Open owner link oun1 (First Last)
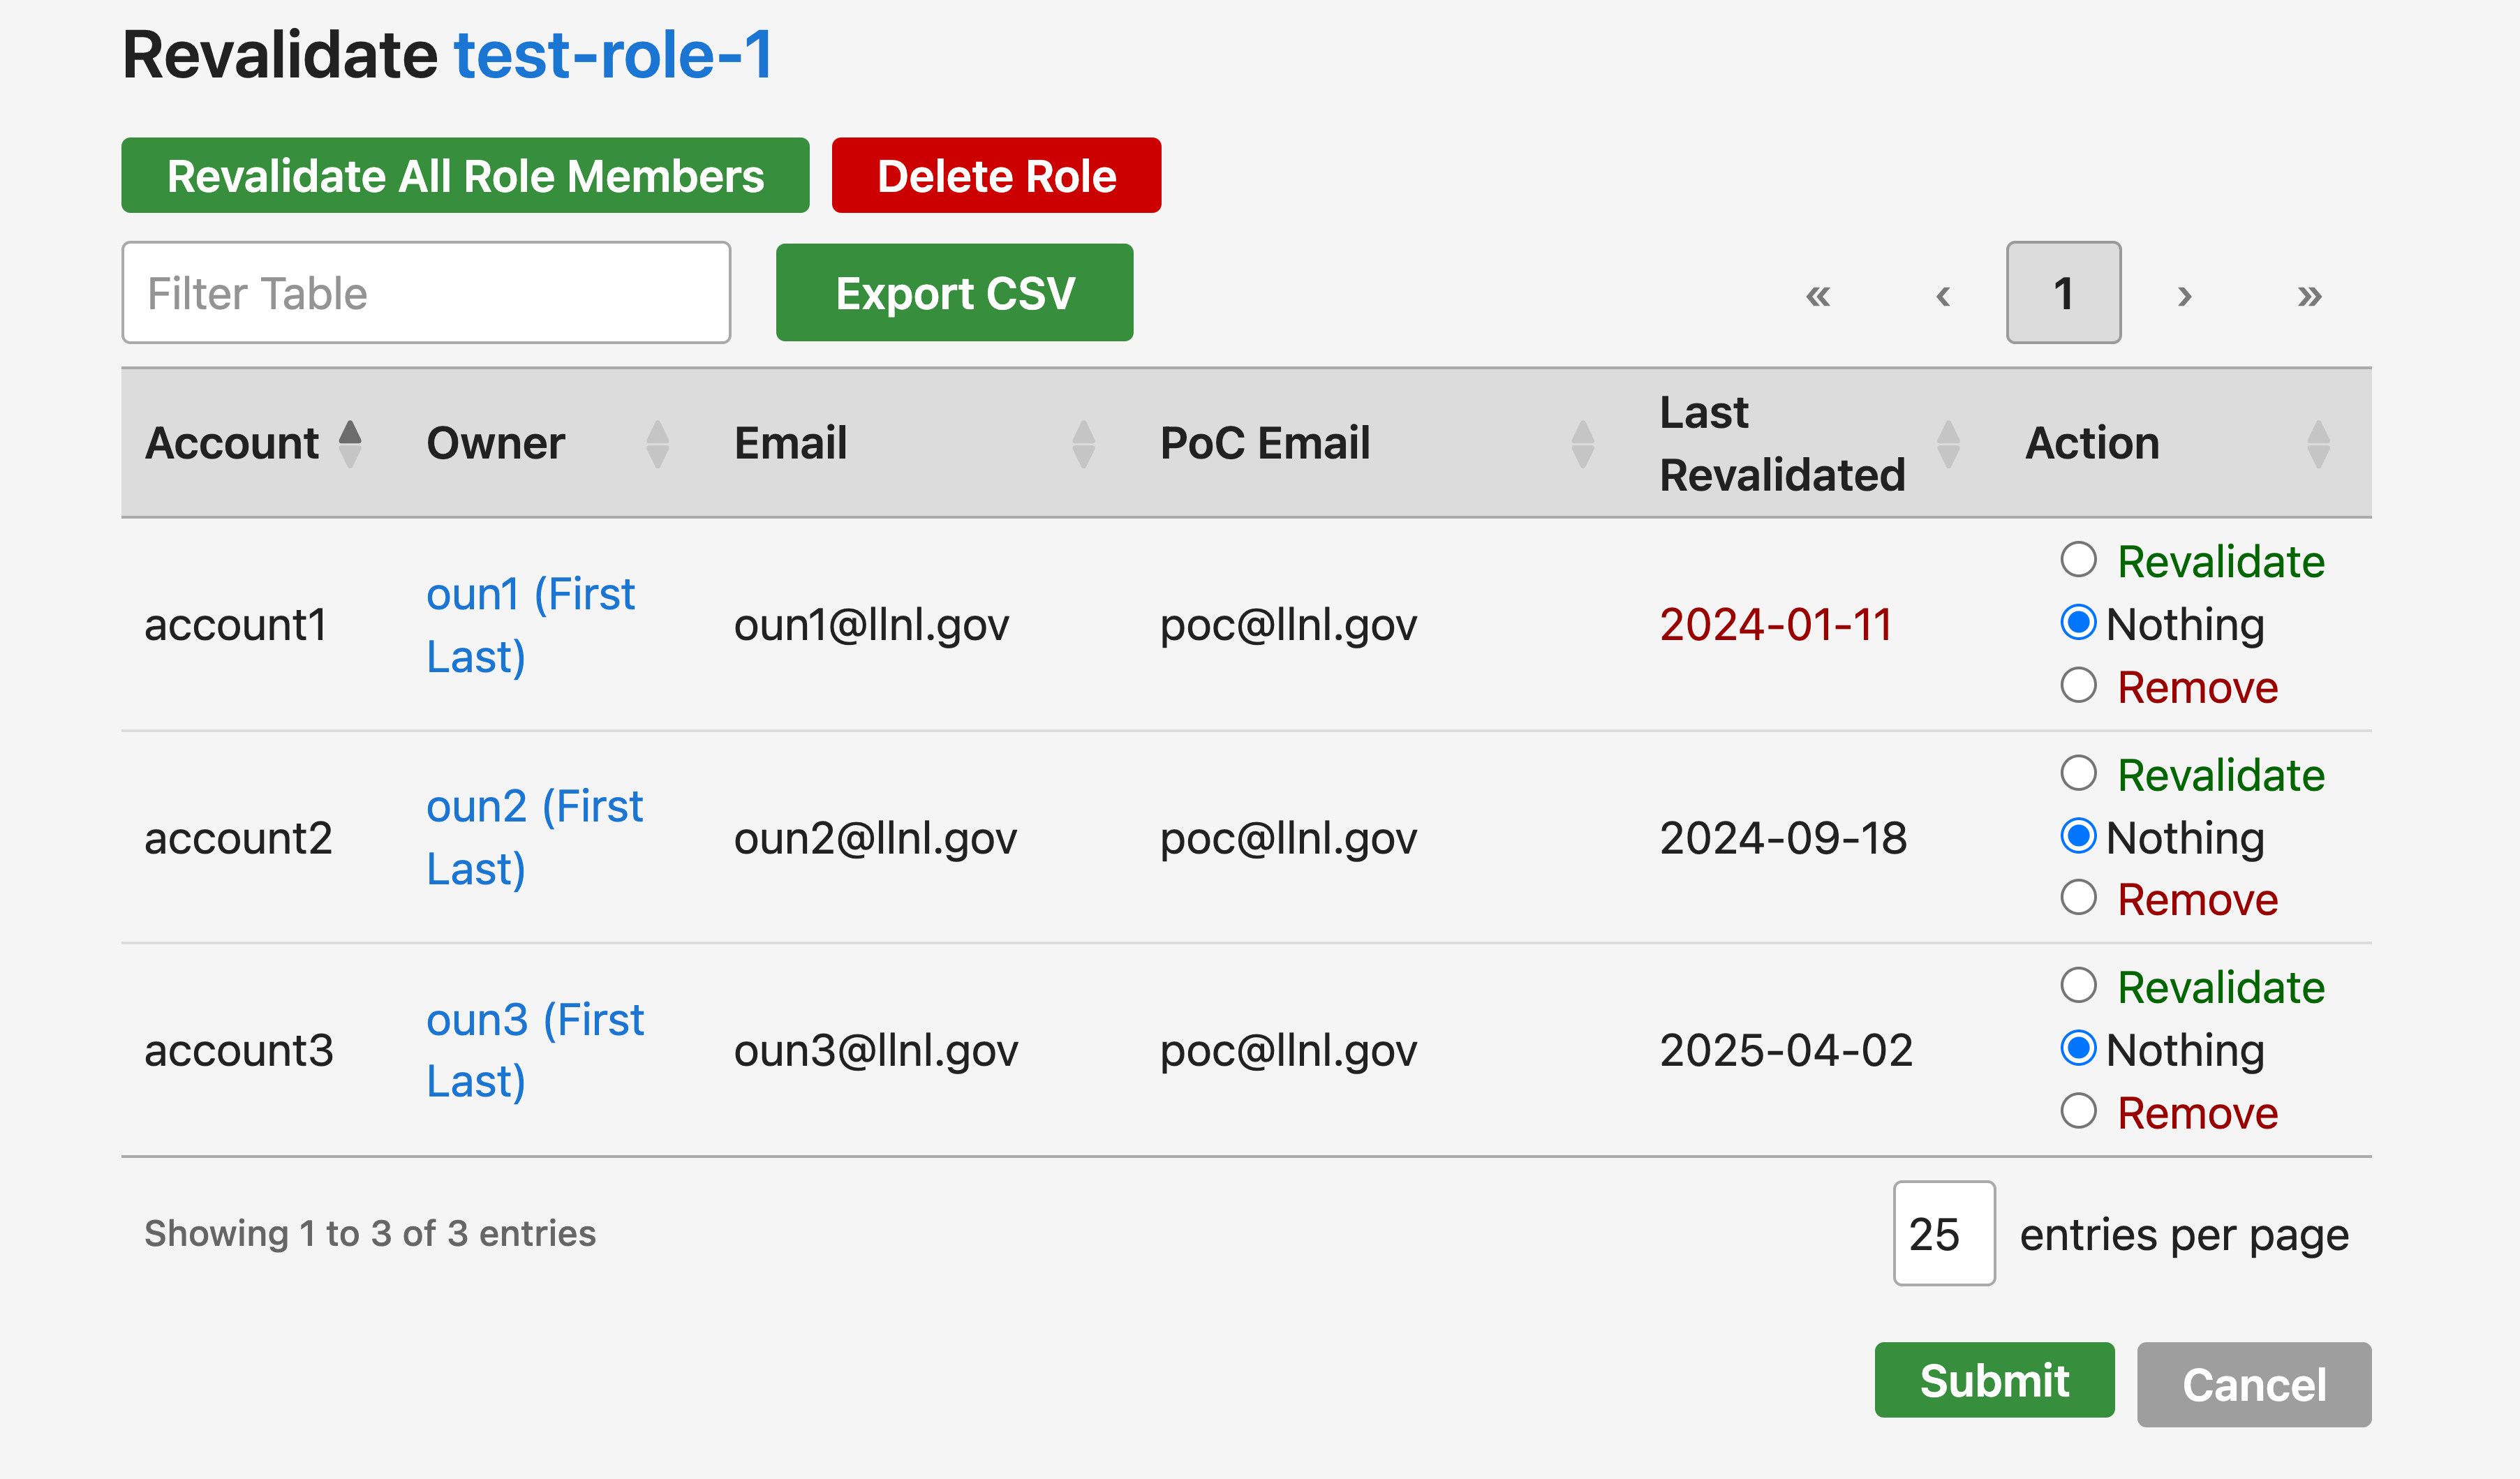The image size is (2520, 1479). point(530,625)
